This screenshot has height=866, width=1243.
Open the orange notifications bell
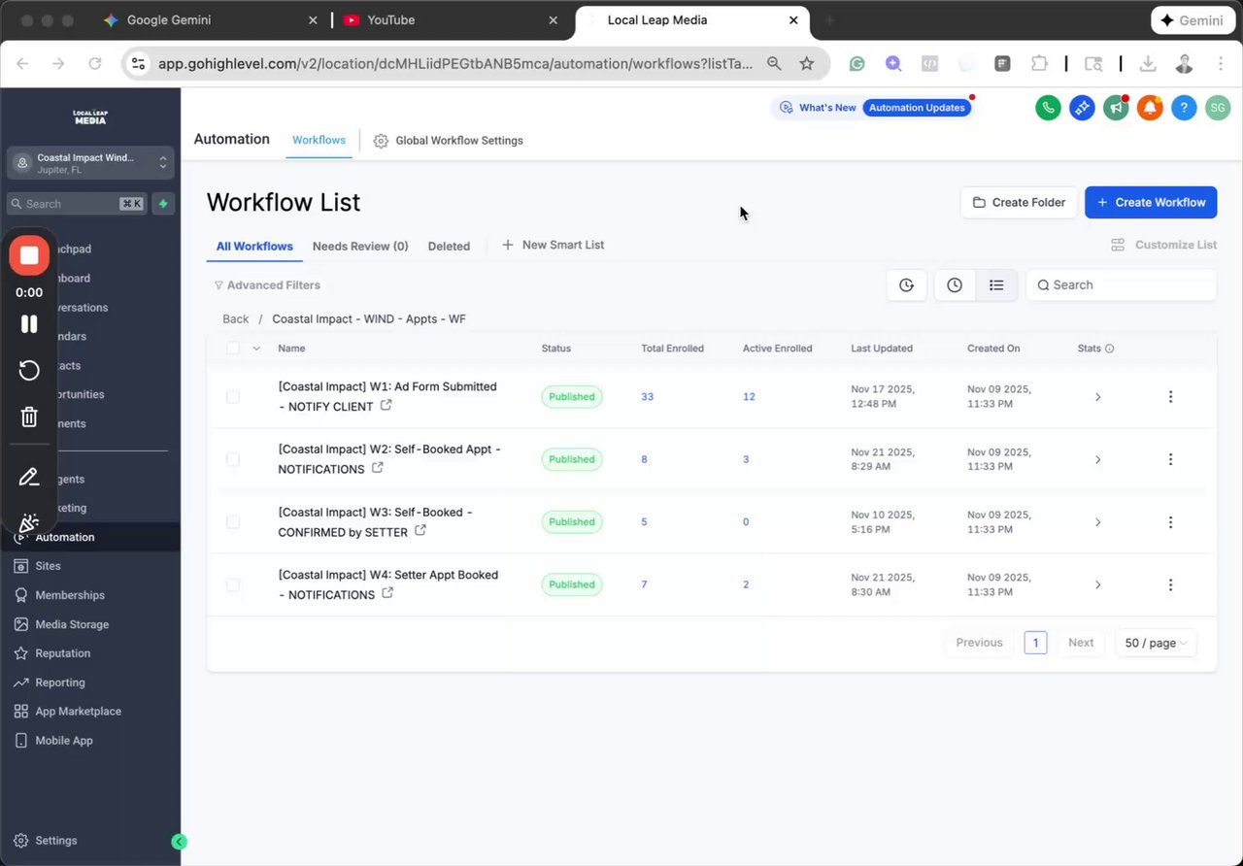[1150, 108]
